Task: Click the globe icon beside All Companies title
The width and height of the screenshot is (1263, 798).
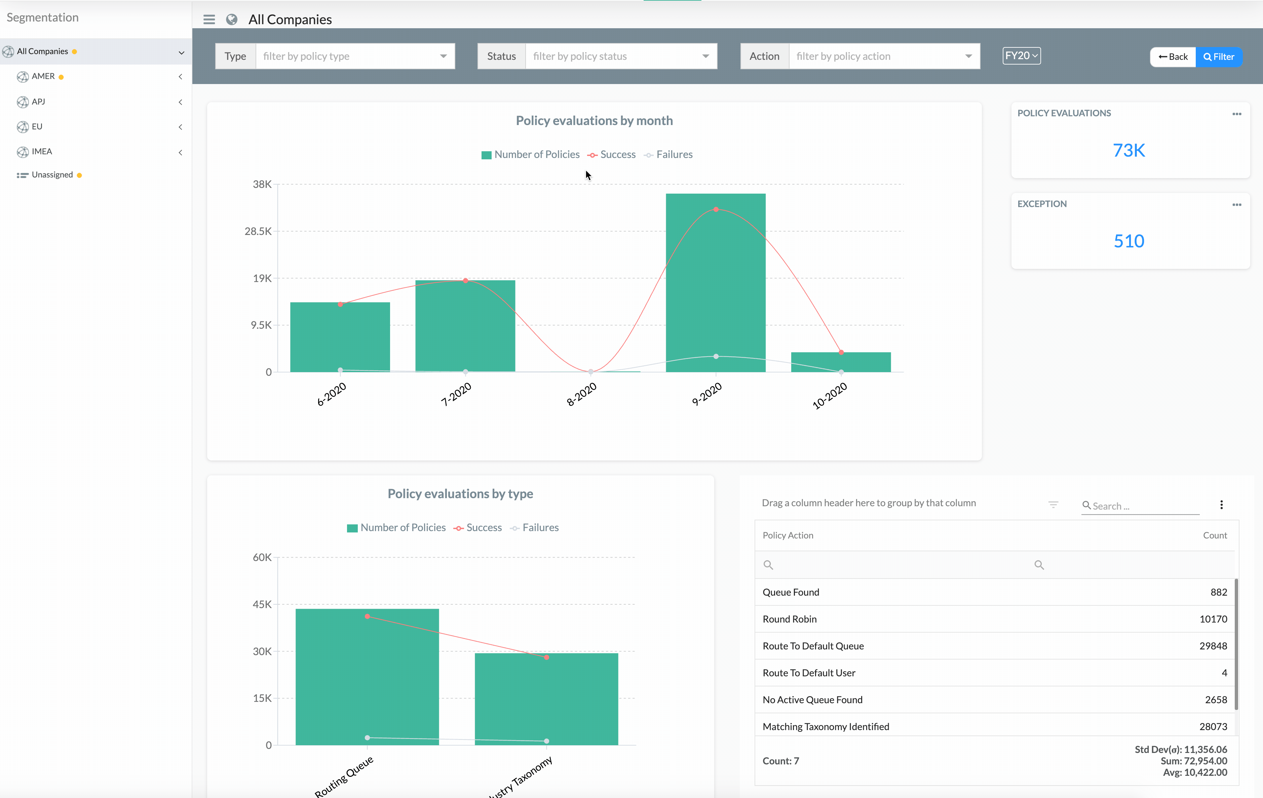Action: pyautogui.click(x=231, y=19)
